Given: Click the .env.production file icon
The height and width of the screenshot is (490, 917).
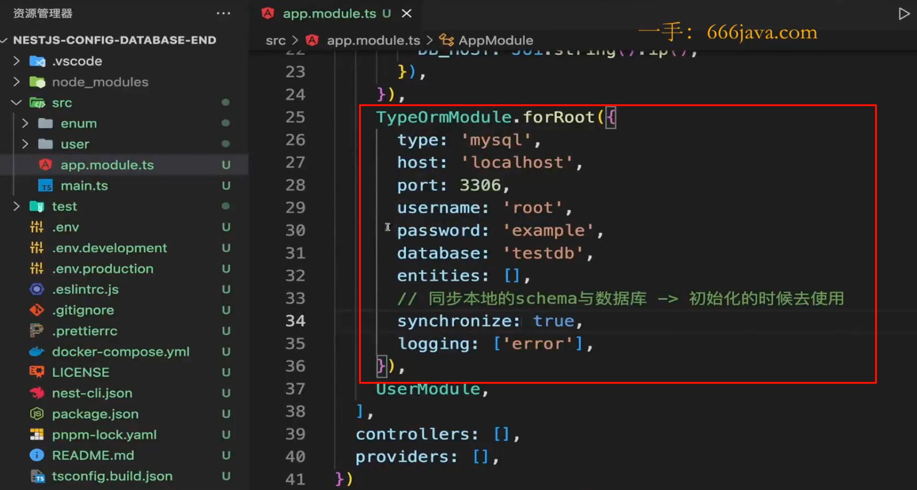Looking at the screenshot, I should pos(37,268).
